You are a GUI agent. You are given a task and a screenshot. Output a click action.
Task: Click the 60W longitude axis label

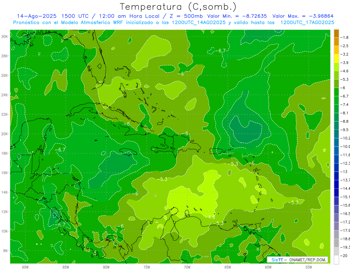268,267
